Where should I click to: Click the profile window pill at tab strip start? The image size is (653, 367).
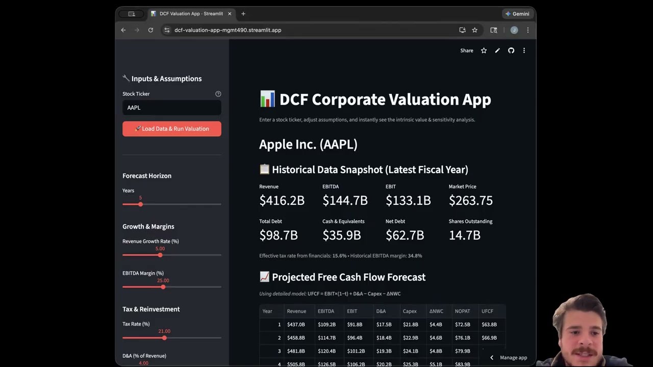click(x=131, y=14)
